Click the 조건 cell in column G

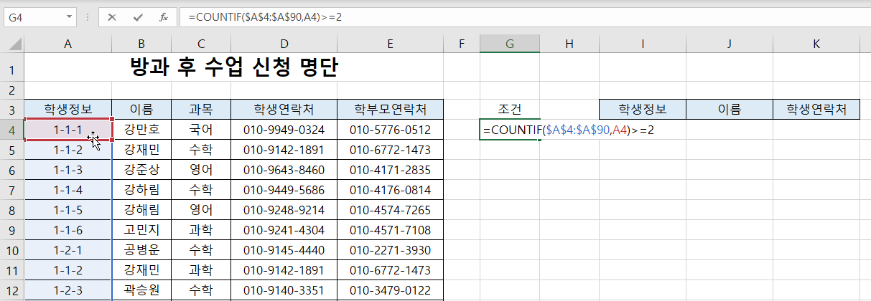point(510,110)
